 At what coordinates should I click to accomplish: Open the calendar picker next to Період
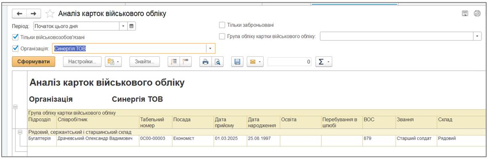pyautogui.click(x=131, y=26)
